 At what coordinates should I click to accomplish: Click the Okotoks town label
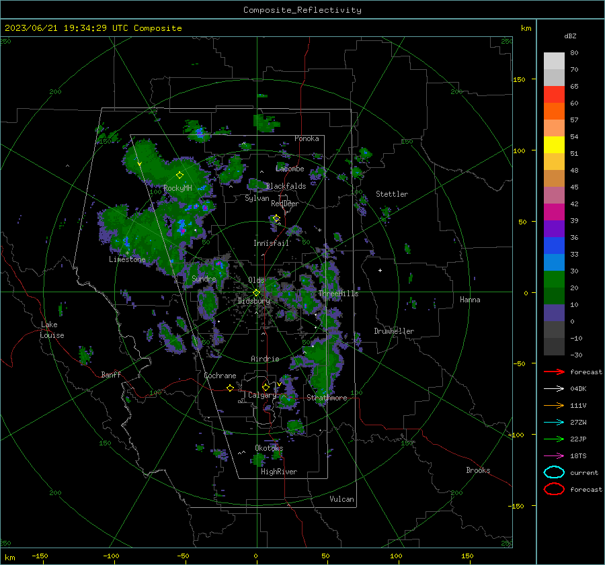tap(269, 448)
